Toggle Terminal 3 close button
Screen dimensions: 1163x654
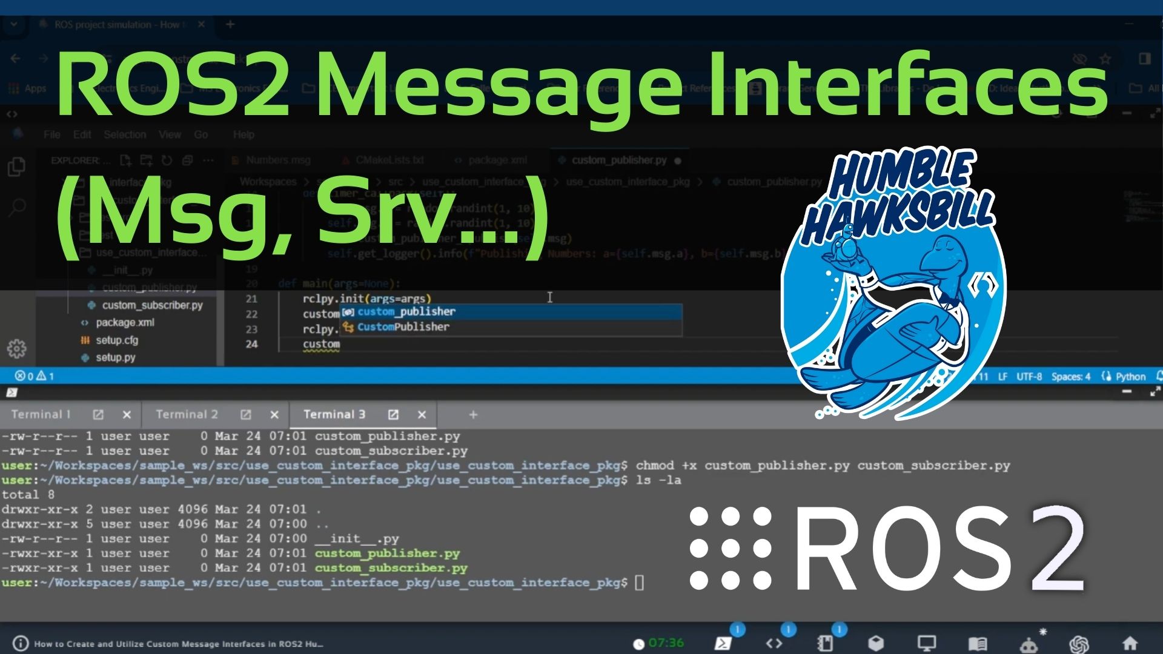[421, 414]
